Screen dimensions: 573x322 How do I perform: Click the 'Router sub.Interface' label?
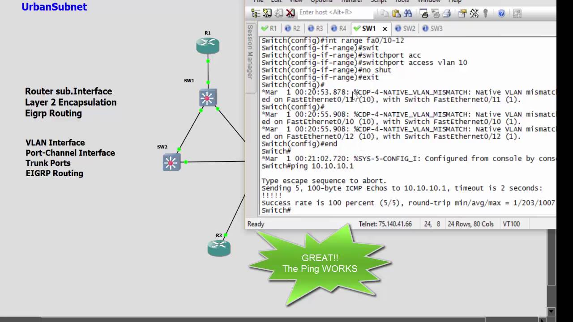coord(68,91)
